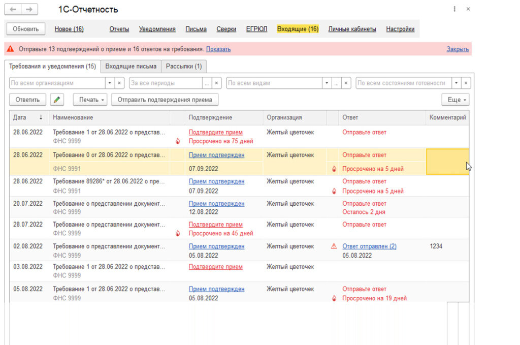Clear the readiness state filter with X
This screenshot has width=520, height=345.
(x=466, y=83)
